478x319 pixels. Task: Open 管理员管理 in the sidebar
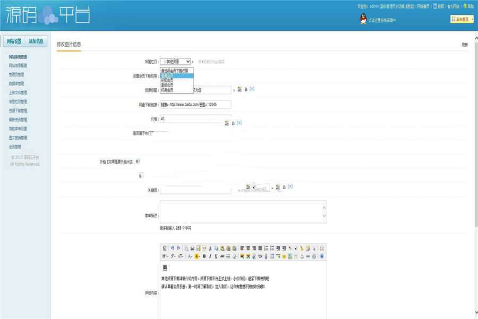[x=16, y=74]
